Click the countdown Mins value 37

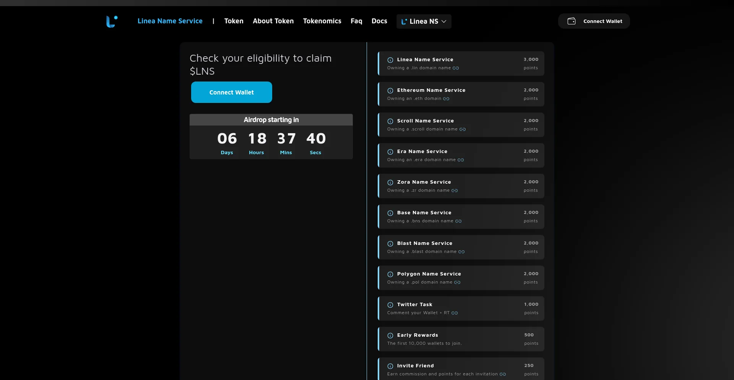[286, 139]
